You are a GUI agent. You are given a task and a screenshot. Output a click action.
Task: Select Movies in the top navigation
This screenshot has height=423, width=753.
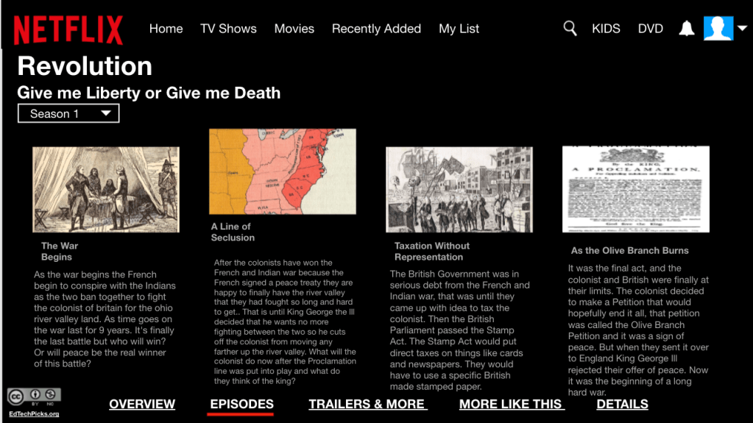(294, 29)
